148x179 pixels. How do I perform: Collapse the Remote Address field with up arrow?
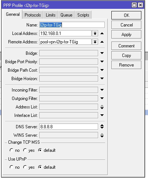(x=102, y=42)
